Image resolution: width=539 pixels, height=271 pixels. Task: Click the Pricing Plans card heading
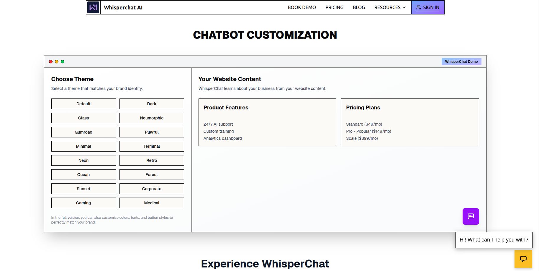pos(363,108)
